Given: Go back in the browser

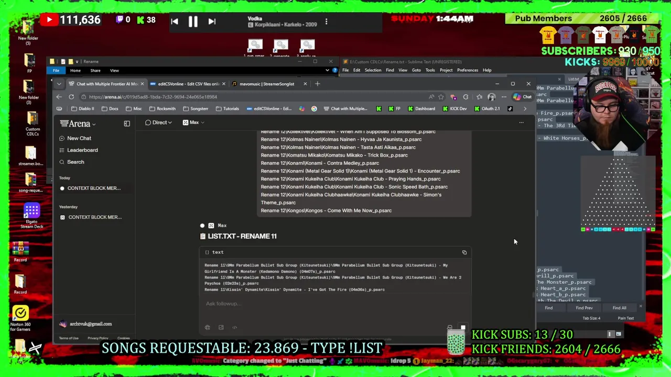Looking at the screenshot, I should click(59, 97).
